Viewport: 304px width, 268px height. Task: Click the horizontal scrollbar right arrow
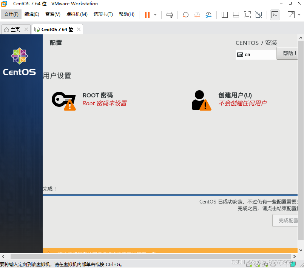point(294,256)
